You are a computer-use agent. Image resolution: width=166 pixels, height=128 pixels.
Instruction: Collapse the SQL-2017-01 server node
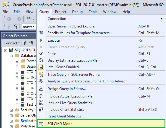(5, 50)
